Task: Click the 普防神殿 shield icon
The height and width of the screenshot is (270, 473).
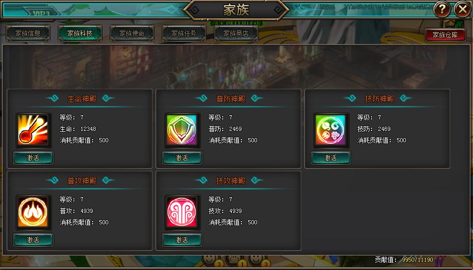Action: tap(182, 130)
